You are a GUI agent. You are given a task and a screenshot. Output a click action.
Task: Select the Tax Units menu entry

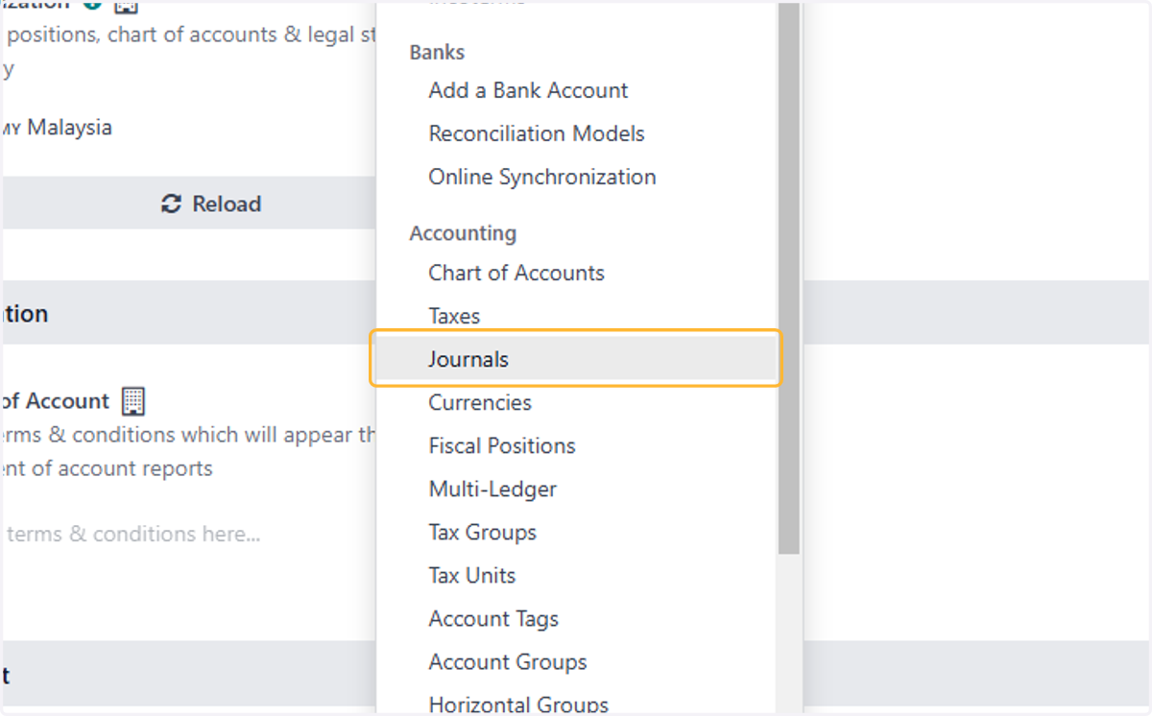point(471,575)
